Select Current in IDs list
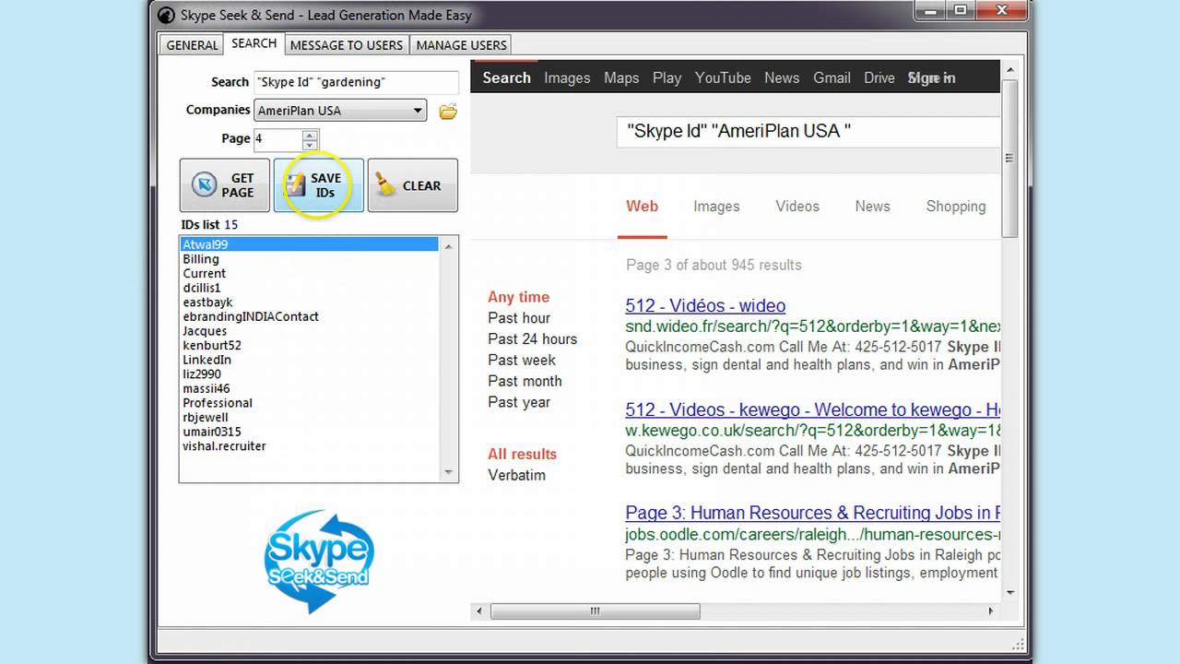1180x664 pixels. point(309,274)
